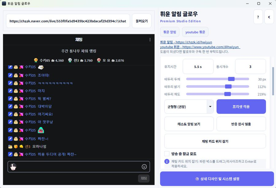The height and width of the screenshot is (188, 276).
Task: Select the 휘윤 알림 tab
Action: point(169,32)
